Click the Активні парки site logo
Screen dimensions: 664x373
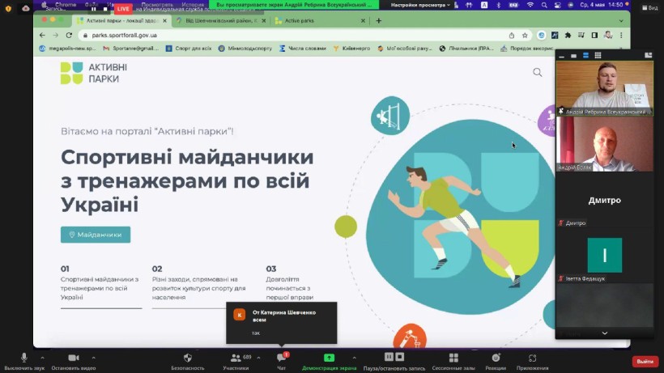(x=94, y=73)
